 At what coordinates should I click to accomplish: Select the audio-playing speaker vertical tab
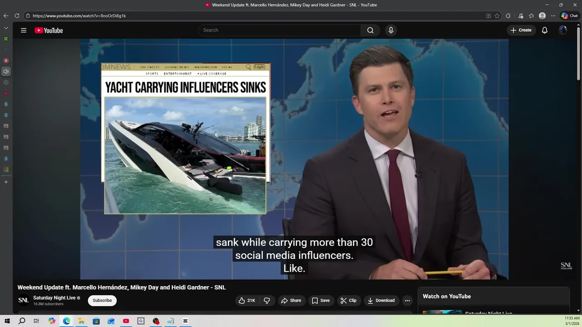(6, 71)
